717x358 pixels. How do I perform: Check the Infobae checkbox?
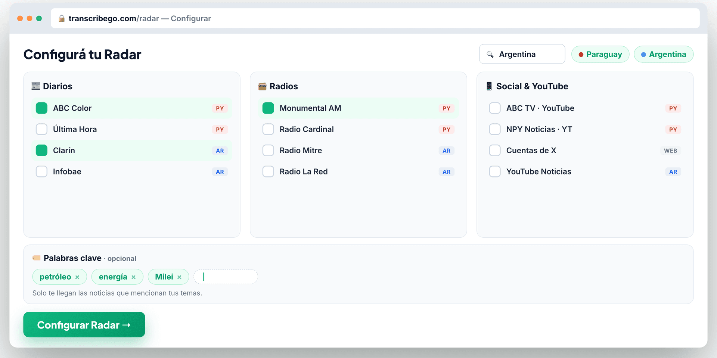point(41,172)
